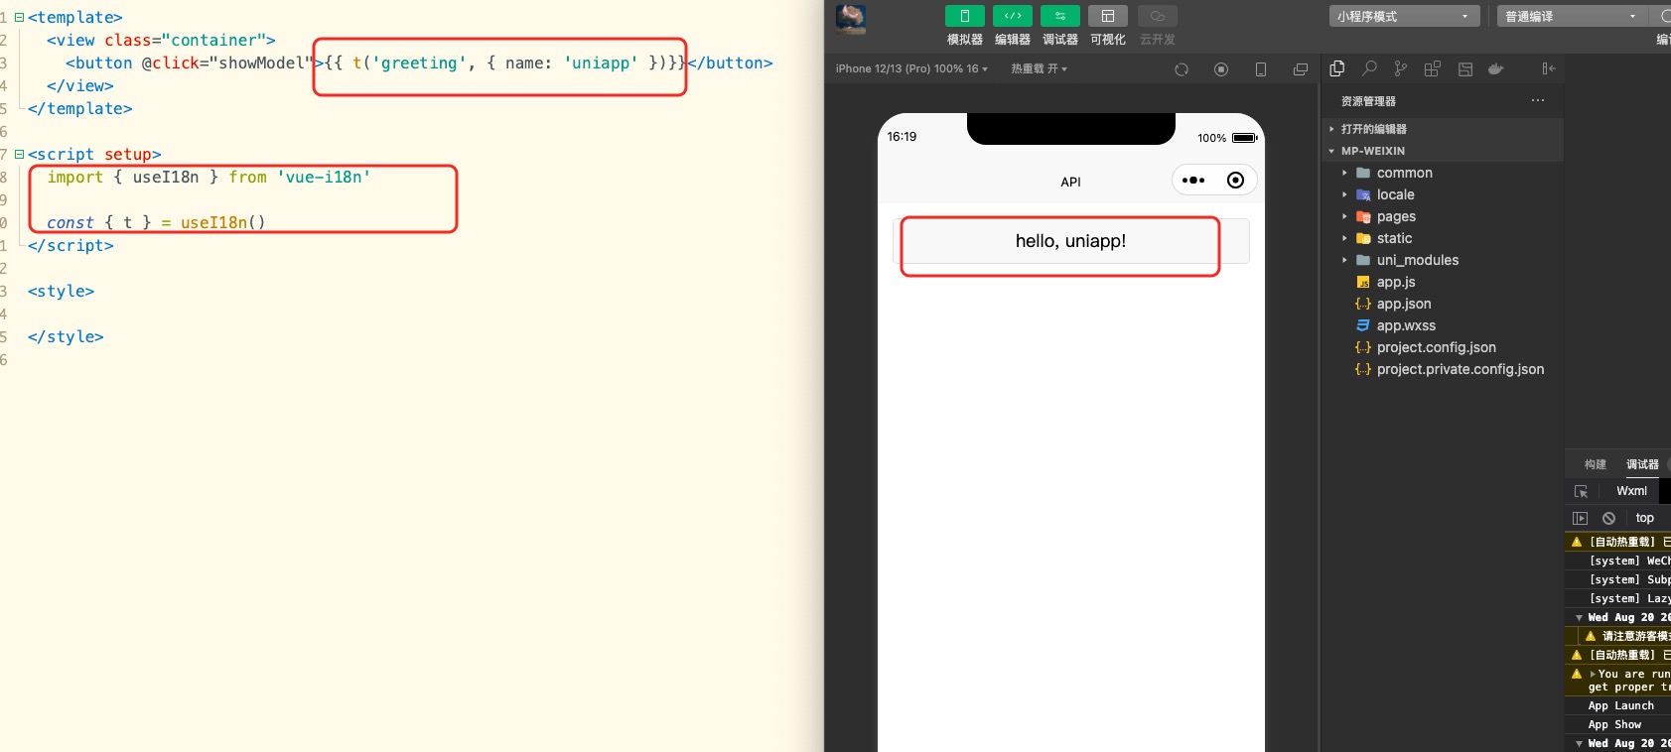Click the simulator phone device icon
1671x752 pixels.
coord(1261,69)
